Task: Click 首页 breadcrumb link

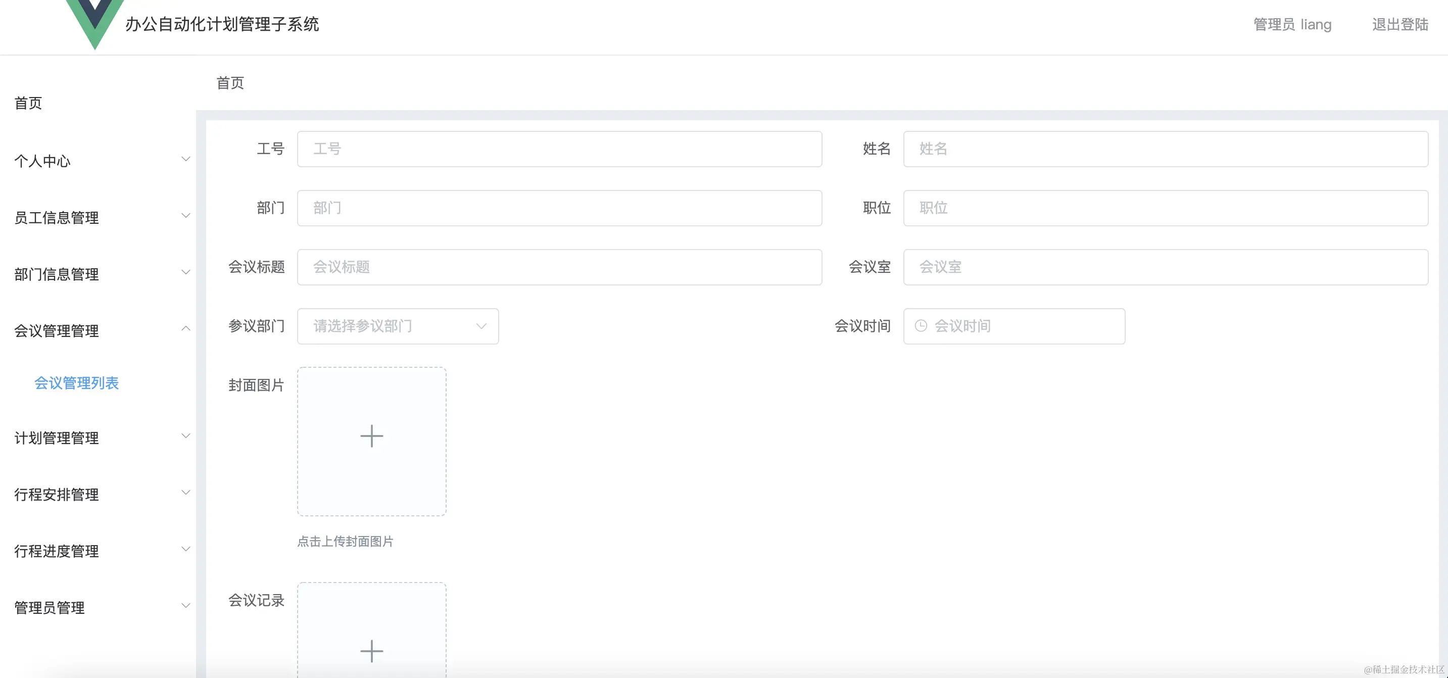Action: [x=230, y=83]
